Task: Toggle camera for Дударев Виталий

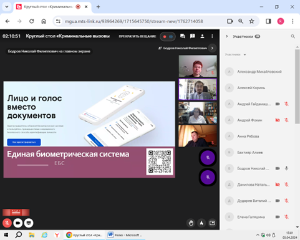Action: 278,201
